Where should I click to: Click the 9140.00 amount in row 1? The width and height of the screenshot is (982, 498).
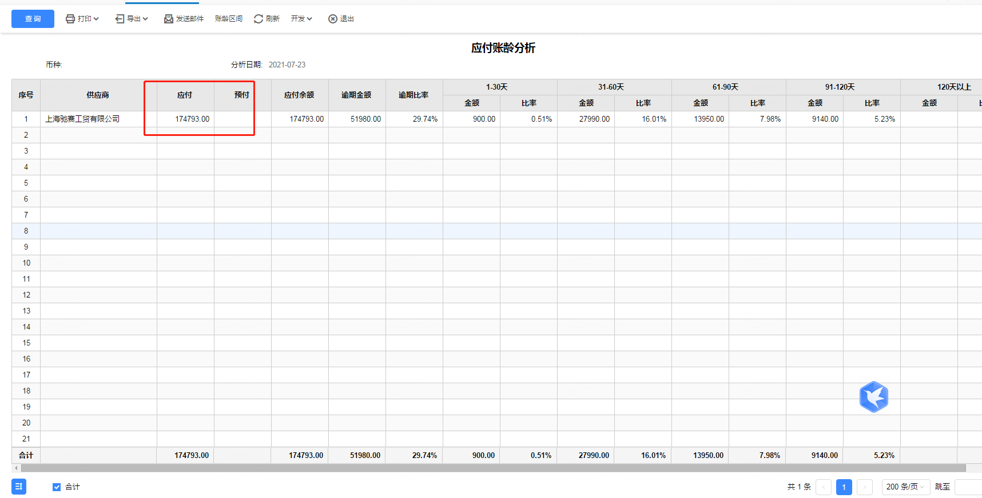pos(825,119)
